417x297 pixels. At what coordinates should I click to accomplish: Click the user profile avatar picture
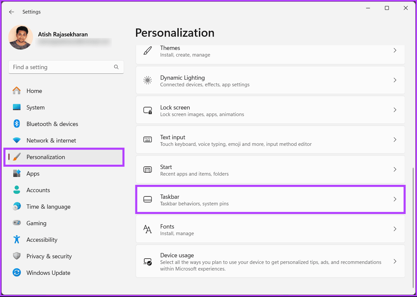[21, 37]
